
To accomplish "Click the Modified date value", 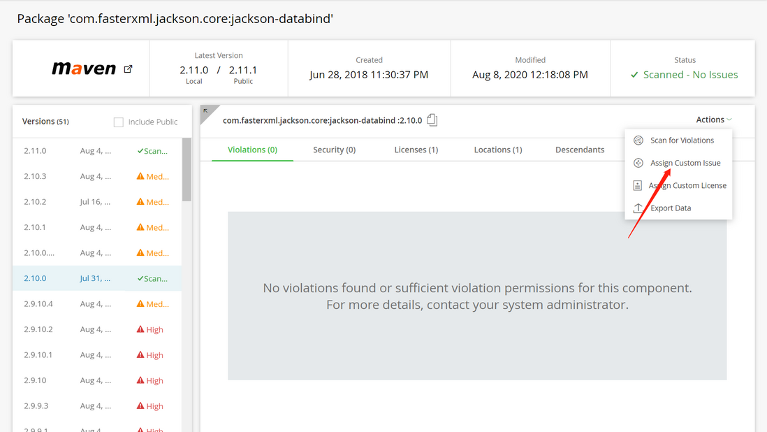I will coord(529,75).
